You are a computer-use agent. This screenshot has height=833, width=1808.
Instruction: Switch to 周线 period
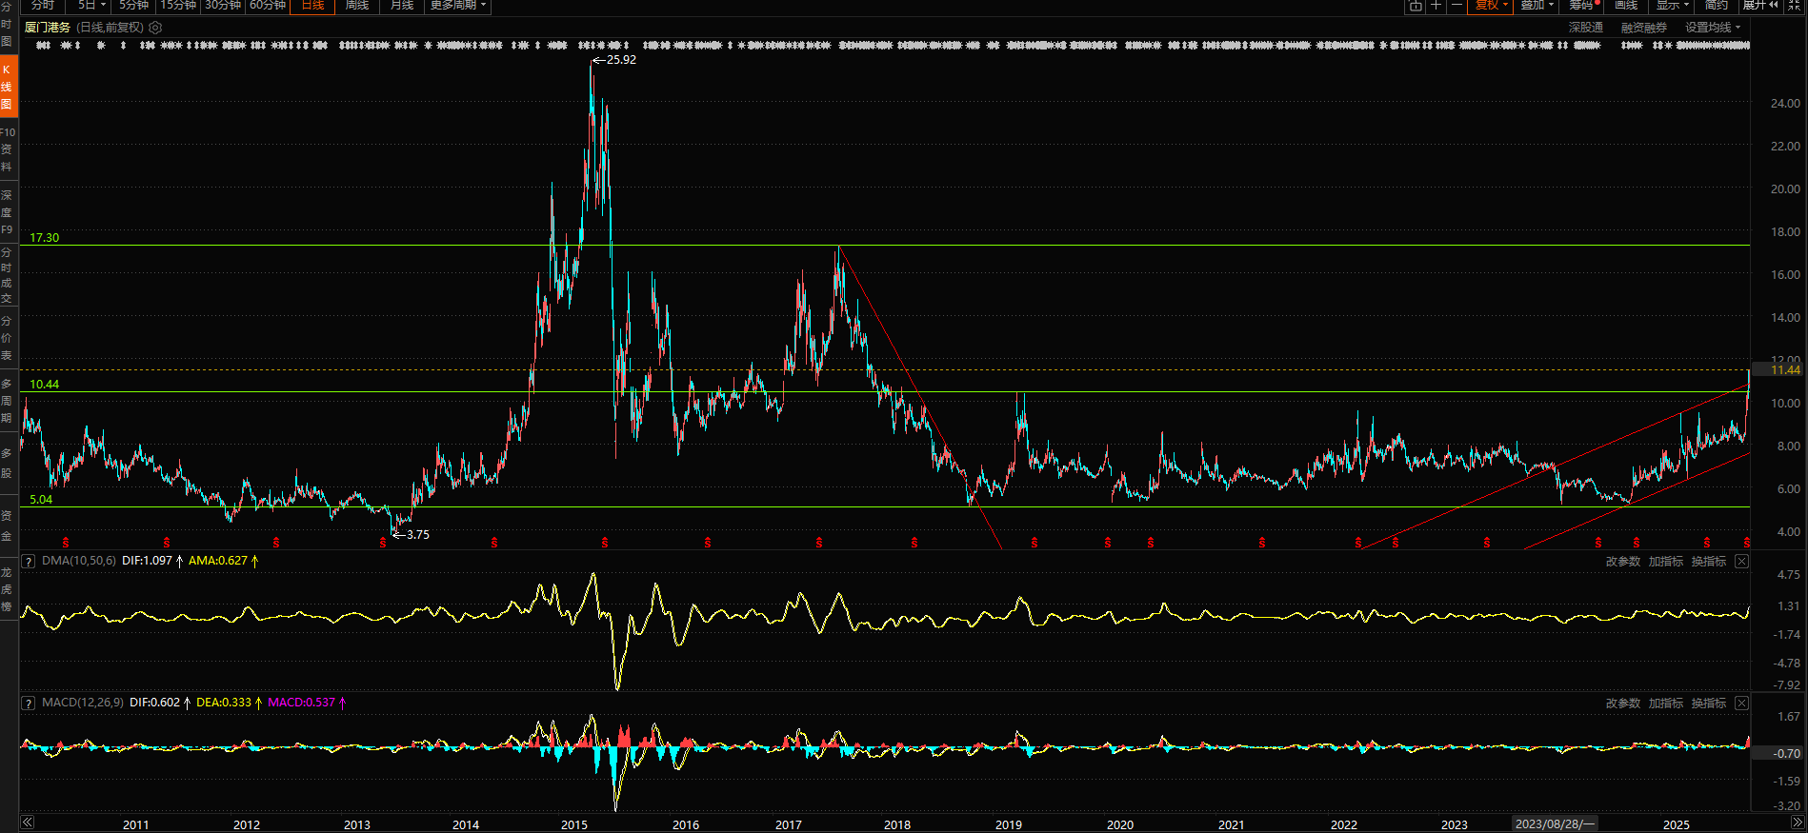pyautogui.click(x=357, y=6)
